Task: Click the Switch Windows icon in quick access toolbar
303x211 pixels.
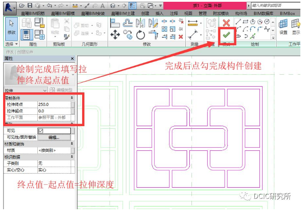Action: (x=151, y=6)
